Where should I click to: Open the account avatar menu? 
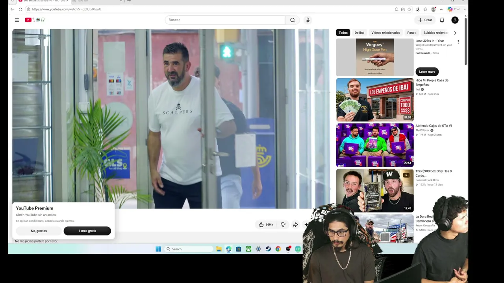tap(455, 20)
